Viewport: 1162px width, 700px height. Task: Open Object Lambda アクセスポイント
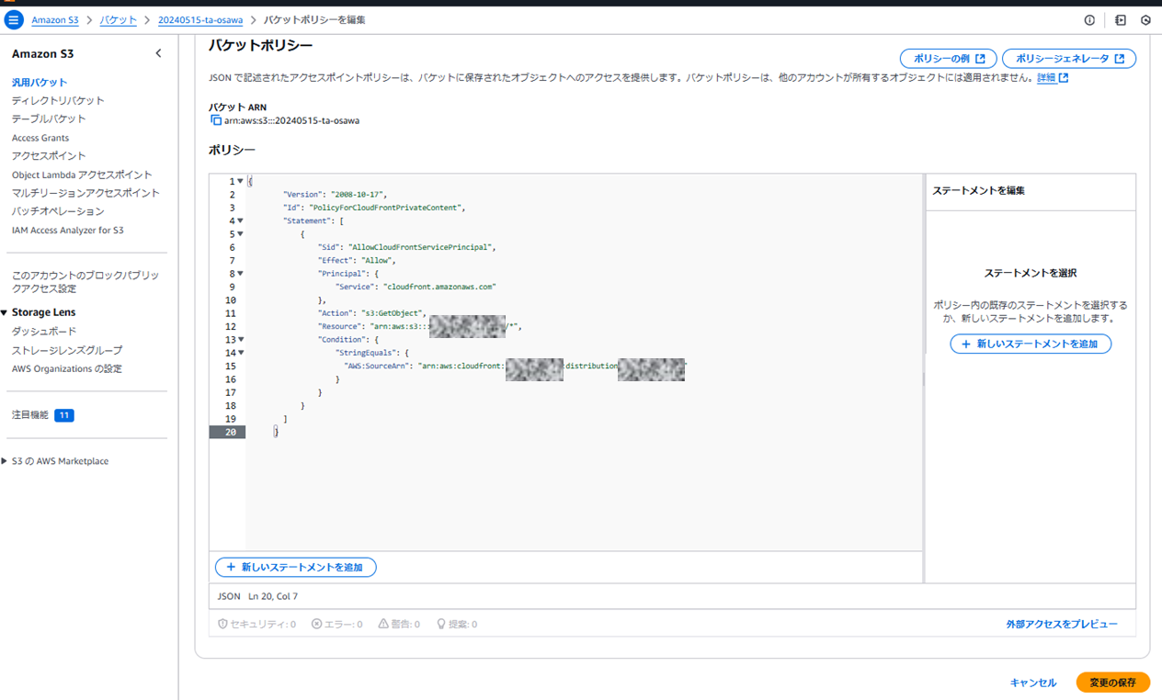tap(82, 175)
